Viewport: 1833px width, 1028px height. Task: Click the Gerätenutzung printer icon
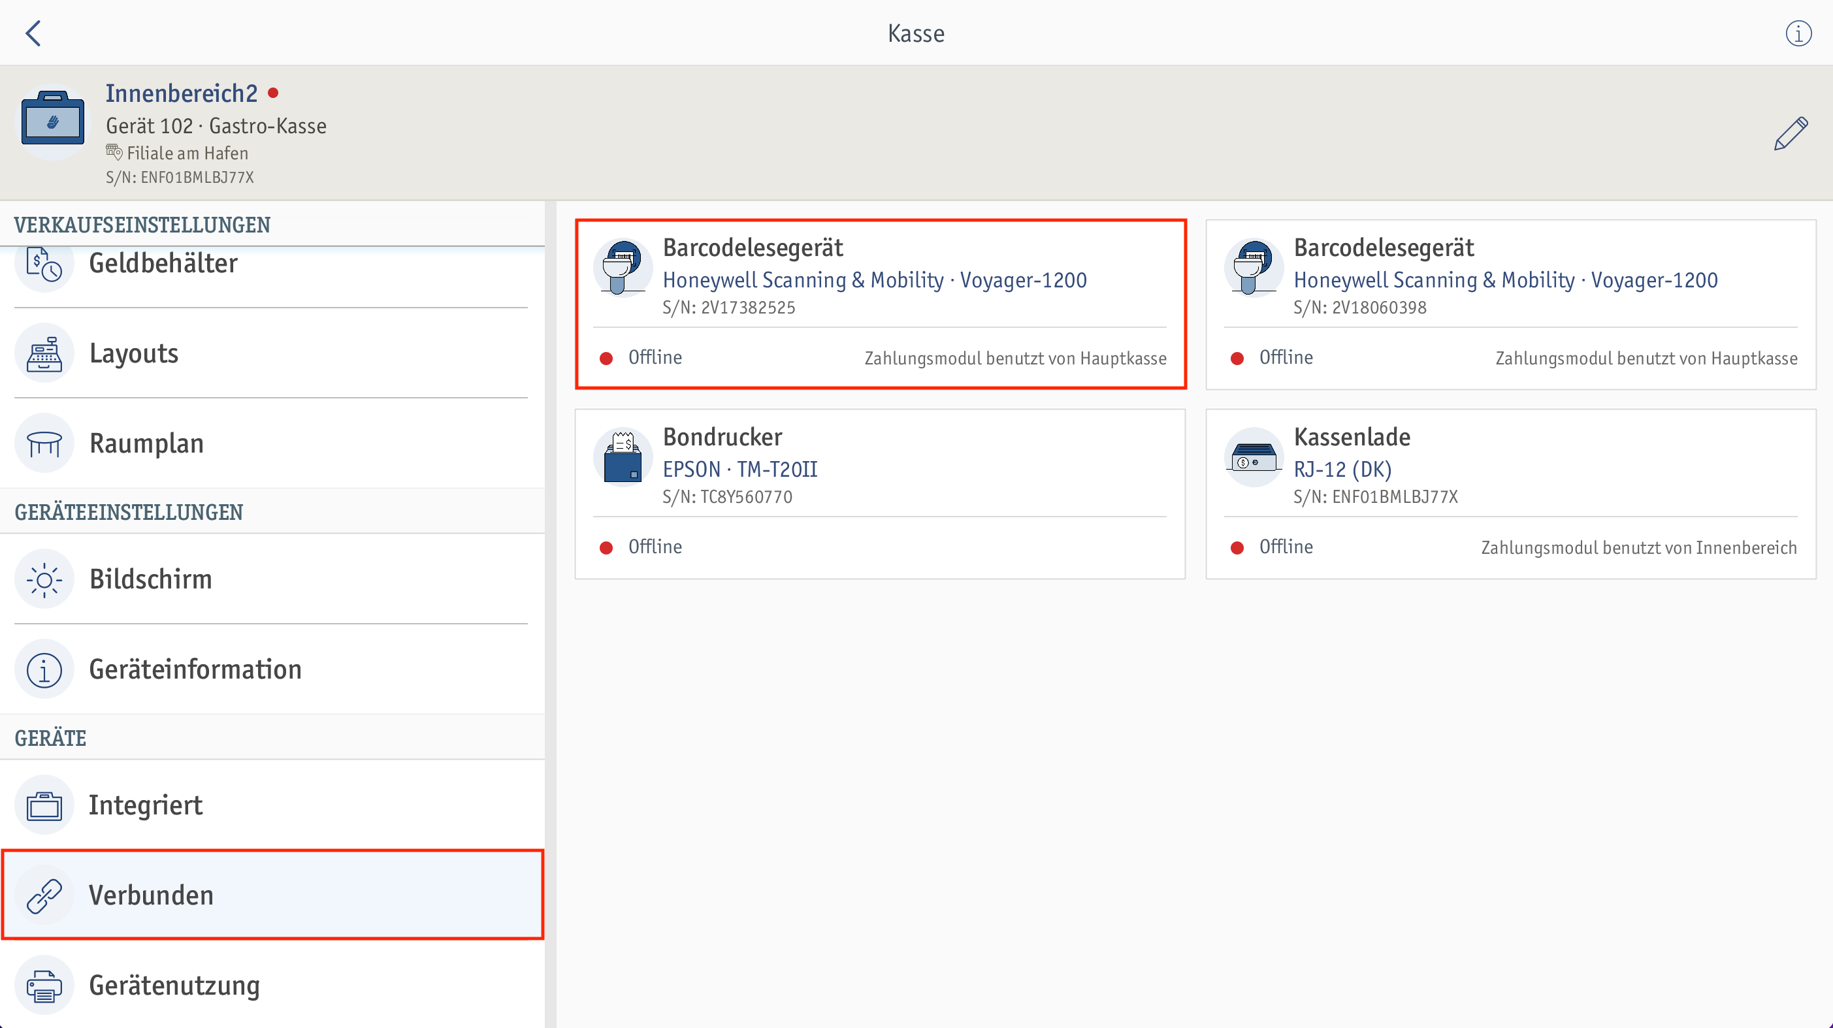[44, 987]
